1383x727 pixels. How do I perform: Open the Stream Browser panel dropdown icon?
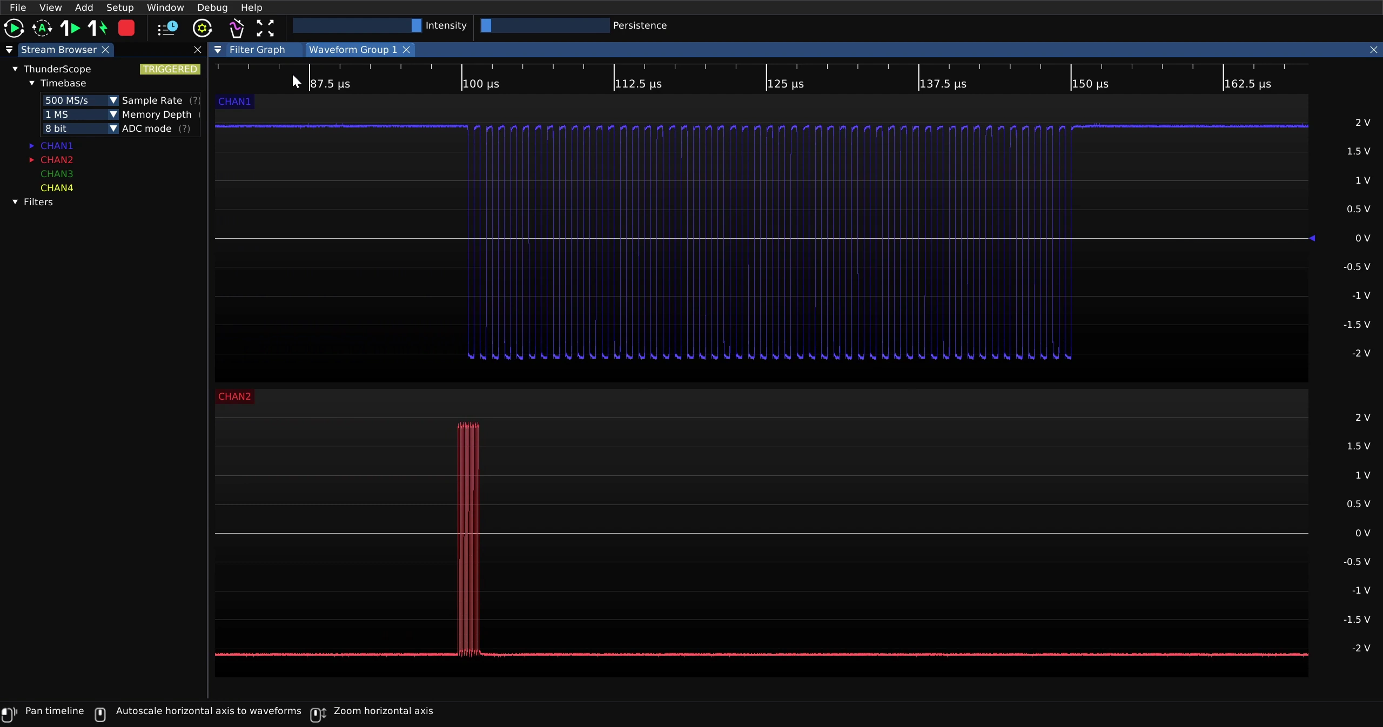click(x=9, y=50)
